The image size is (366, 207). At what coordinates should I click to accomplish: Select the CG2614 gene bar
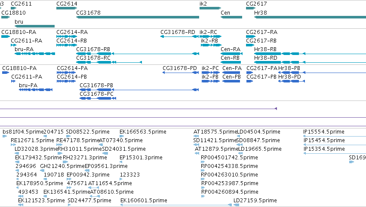coord(67,8)
